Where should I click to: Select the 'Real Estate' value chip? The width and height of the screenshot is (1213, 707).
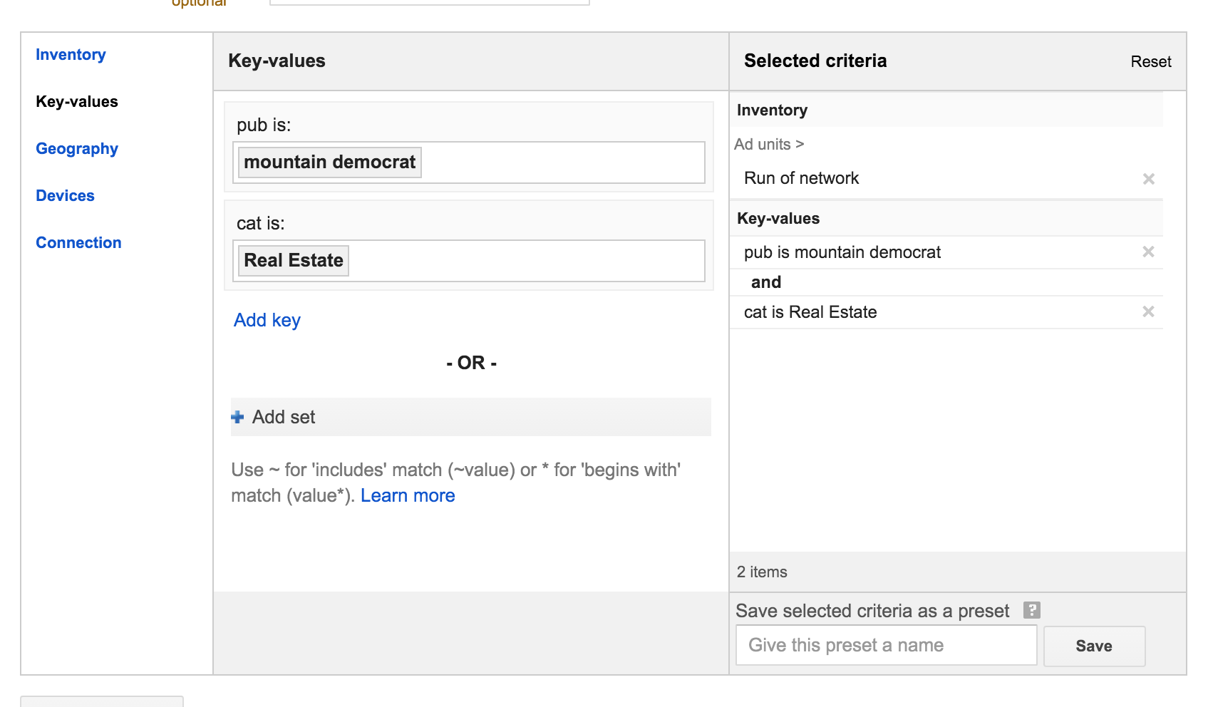[x=293, y=261]
